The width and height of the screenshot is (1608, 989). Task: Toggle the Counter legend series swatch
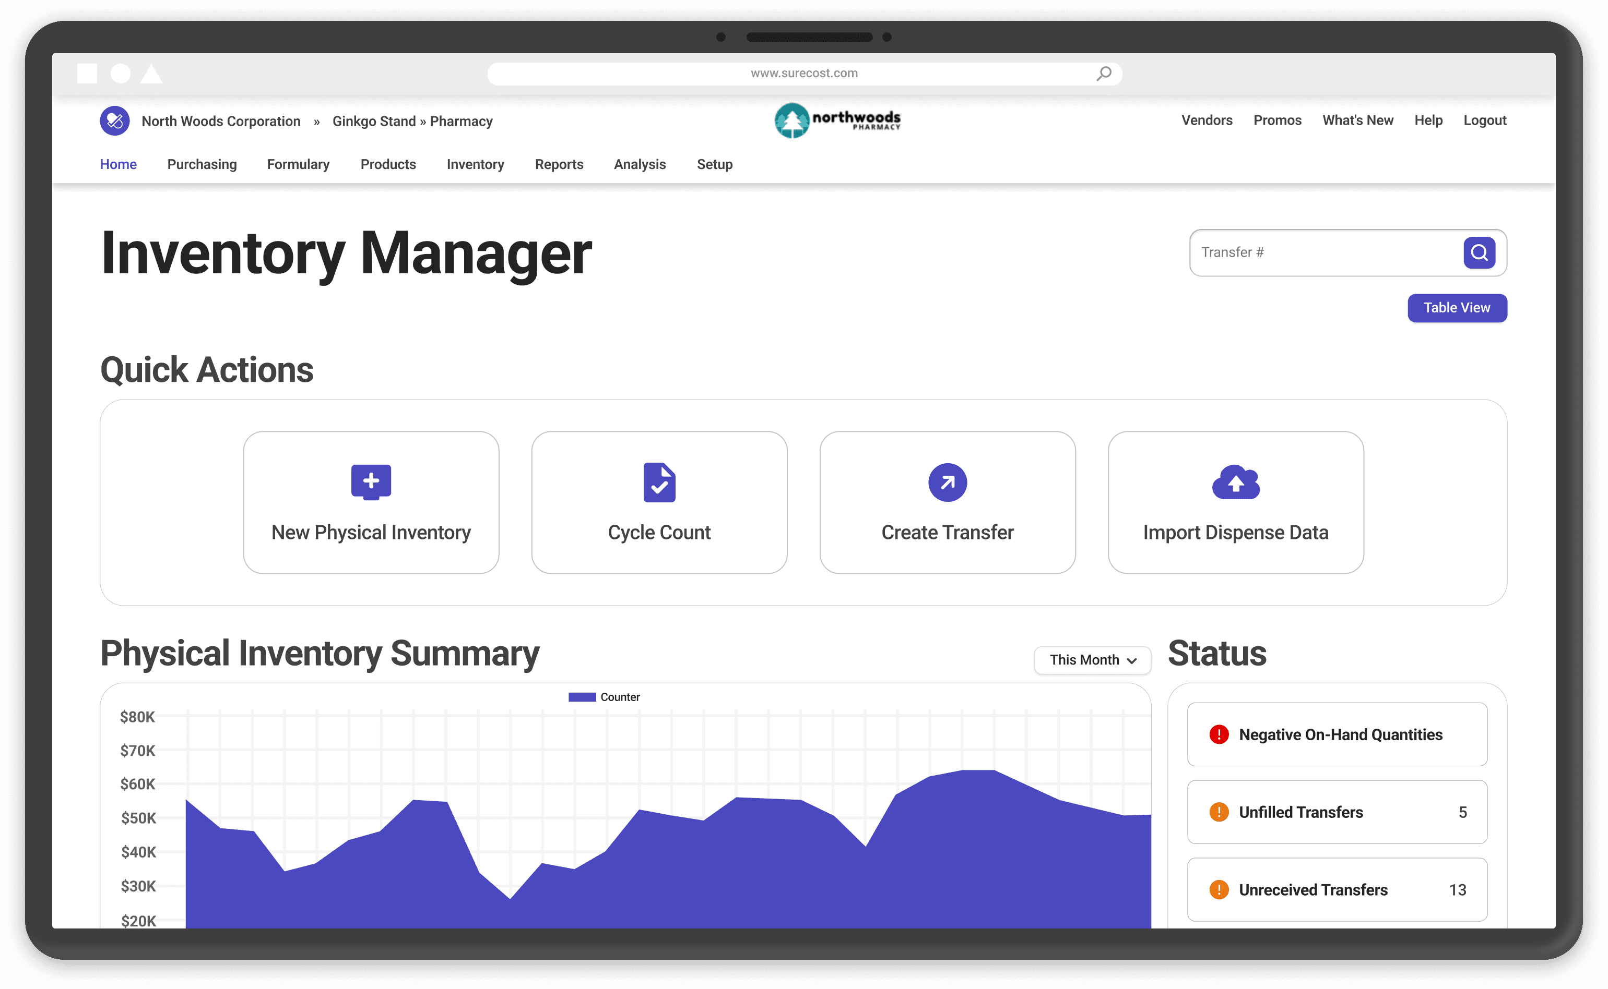click(x=582, y=697)
